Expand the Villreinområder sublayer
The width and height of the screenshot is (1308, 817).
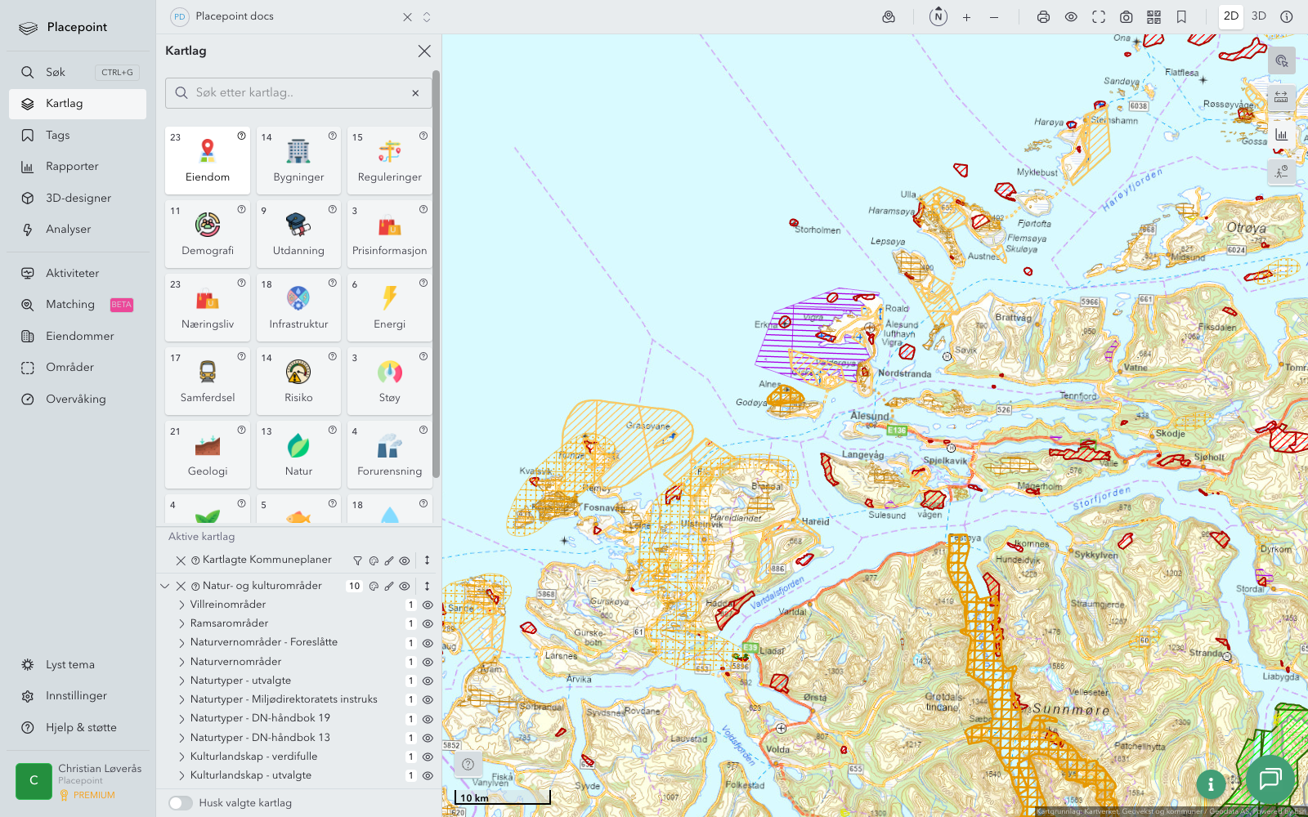[x=181, y=605]
